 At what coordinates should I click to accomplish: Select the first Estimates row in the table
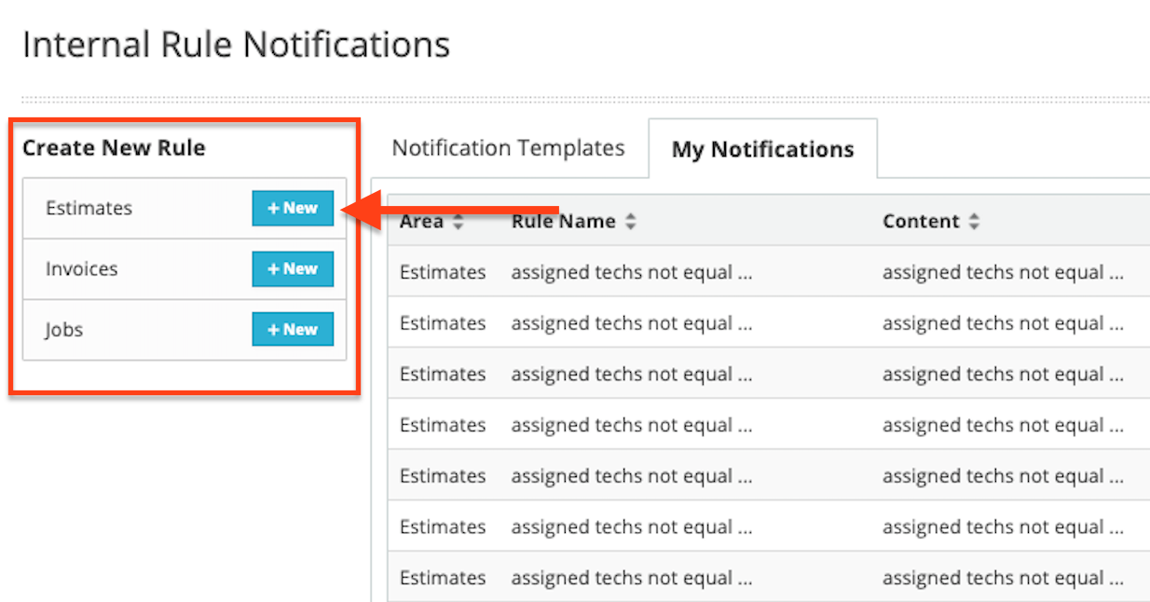652,271
